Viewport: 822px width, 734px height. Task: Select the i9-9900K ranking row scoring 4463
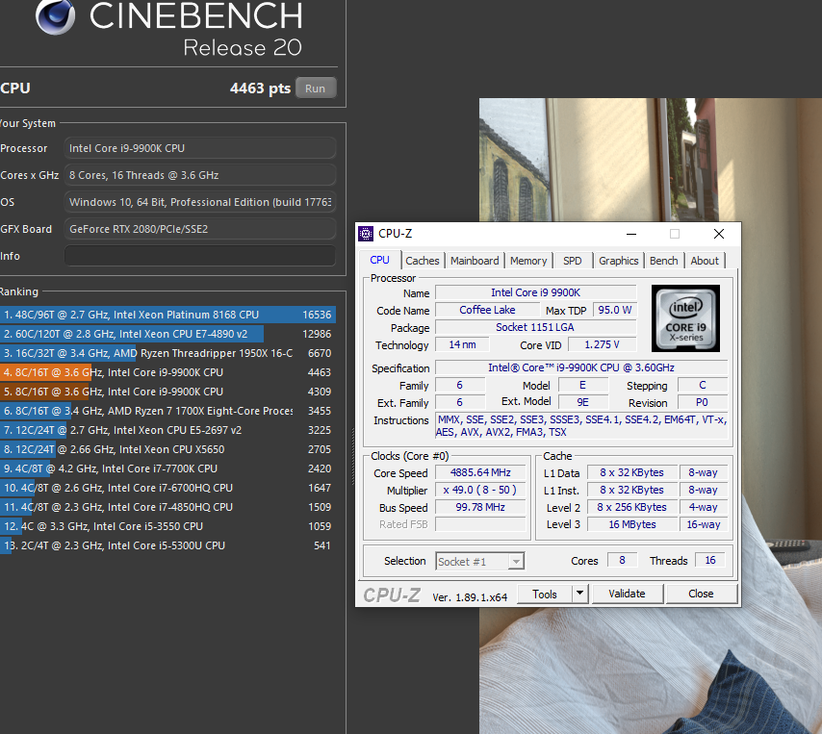click(x=167, y=372)
